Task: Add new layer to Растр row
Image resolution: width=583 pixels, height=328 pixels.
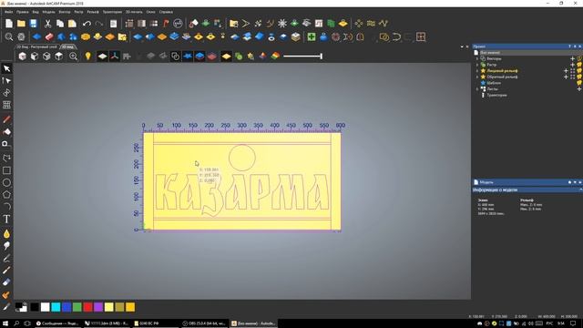Action: click(573, 65)
